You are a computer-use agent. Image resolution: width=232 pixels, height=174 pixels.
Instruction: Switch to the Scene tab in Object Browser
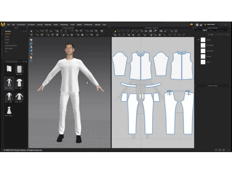click(x=199, y=30)
